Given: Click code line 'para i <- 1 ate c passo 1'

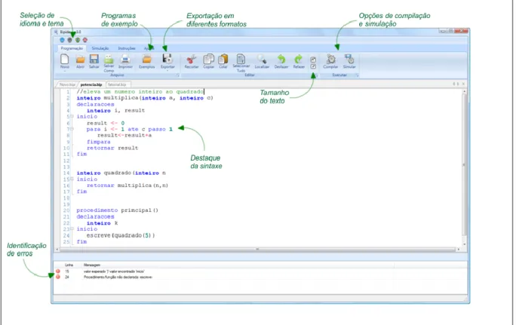Looking at the screenshot, I should tap(129, 129).
